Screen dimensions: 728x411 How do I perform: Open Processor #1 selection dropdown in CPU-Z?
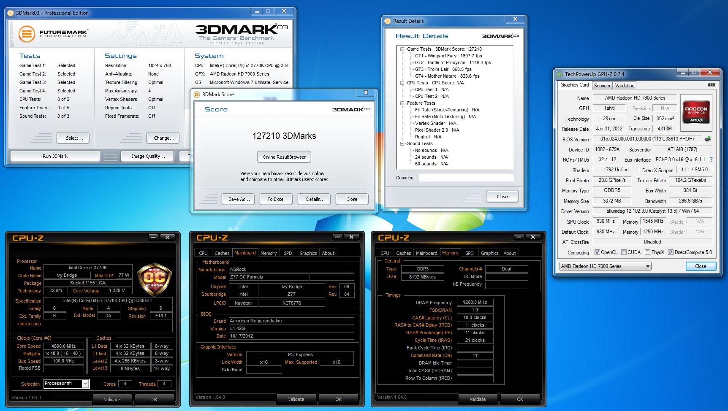[x=67, y=384]
